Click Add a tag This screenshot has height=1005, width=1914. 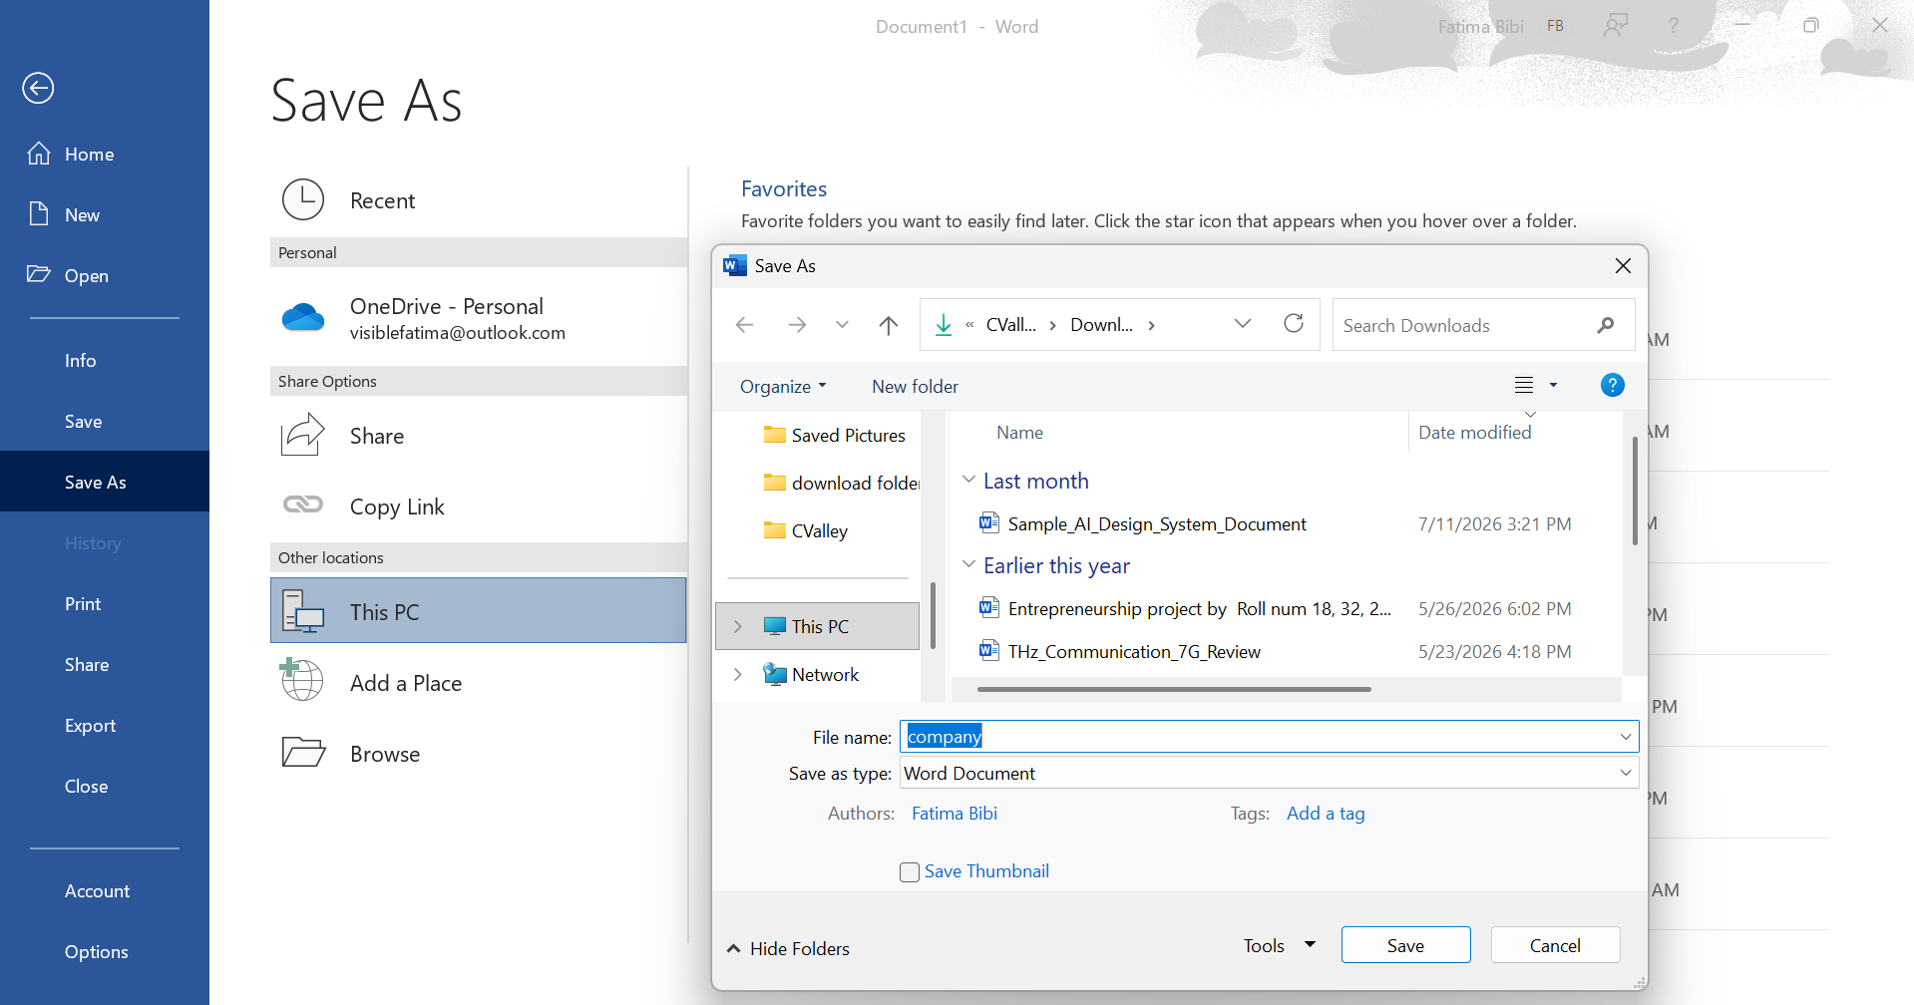[x=1326, y=813]
